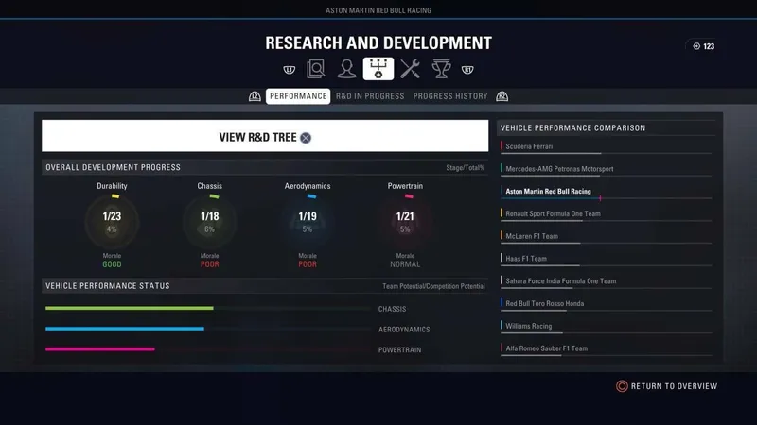This screenshot has width=757, height=425.
Task: Click the green Chassis performance bar
Action: [x=130, y=308]
